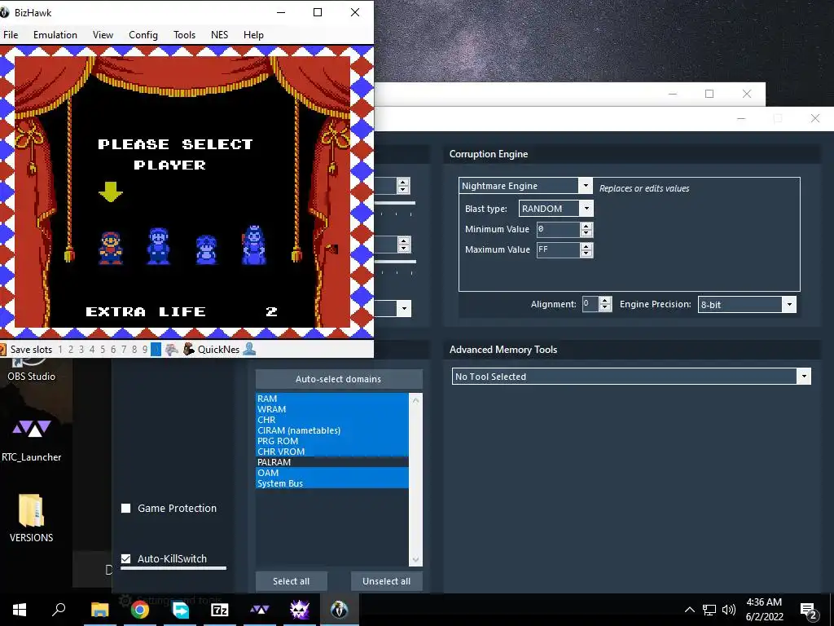Select the PALRAM memory domain
Viewport: 834px width, 626px height.
[332, 462]
